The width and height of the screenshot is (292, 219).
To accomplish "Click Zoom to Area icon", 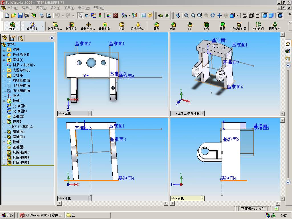I will point(193,15).
